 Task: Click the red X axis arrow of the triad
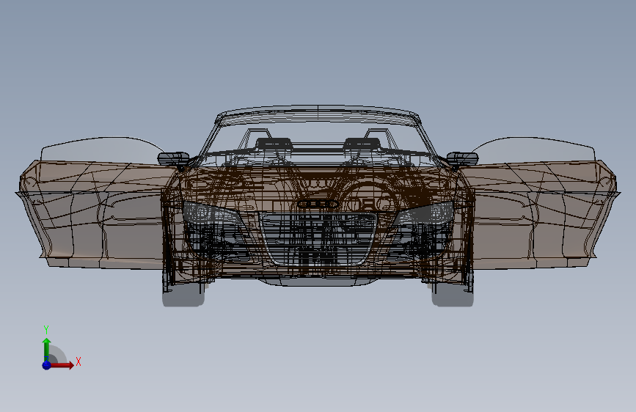[62, 365]
